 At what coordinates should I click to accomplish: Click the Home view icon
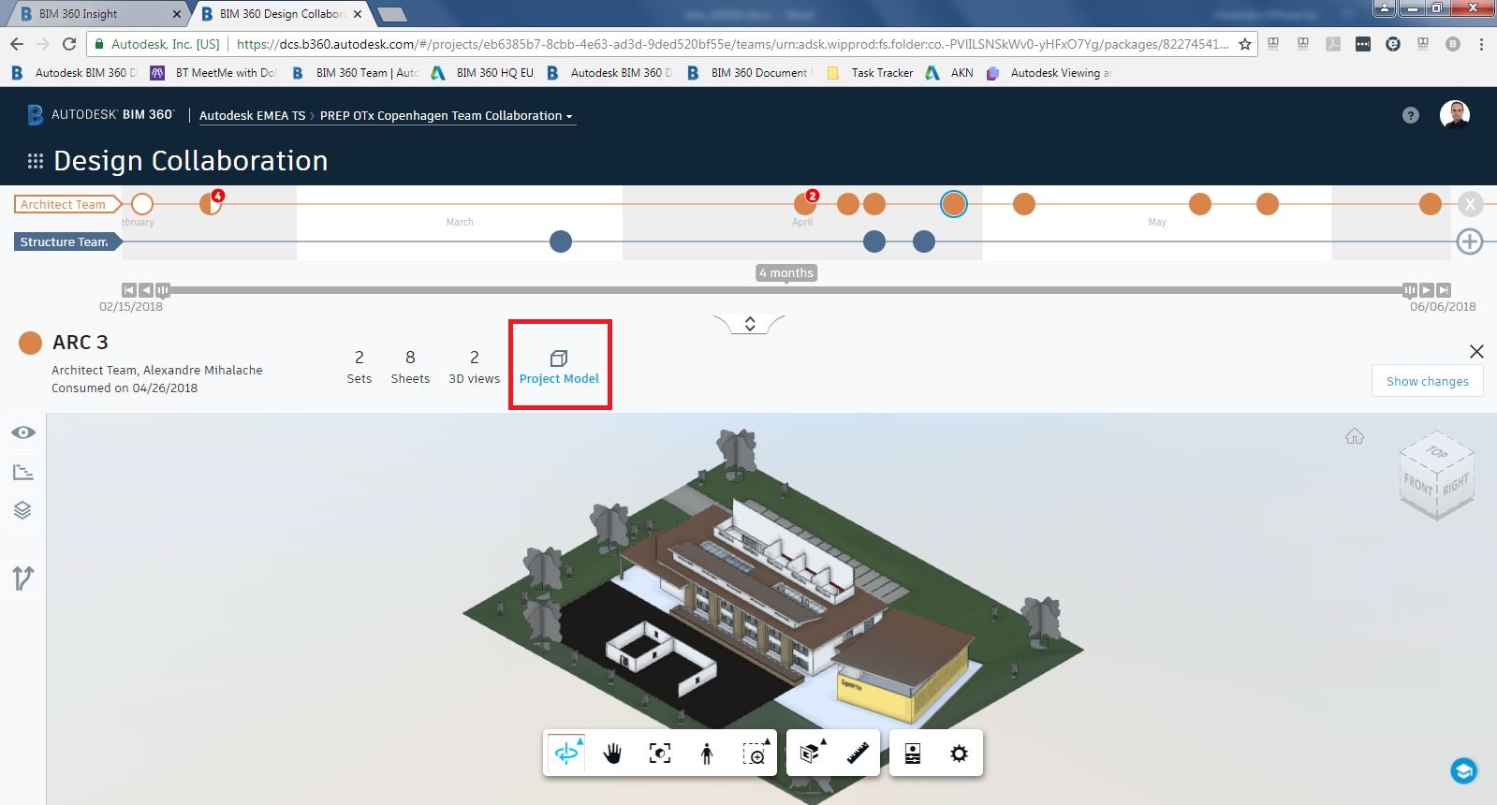[x=1355, y=436]
